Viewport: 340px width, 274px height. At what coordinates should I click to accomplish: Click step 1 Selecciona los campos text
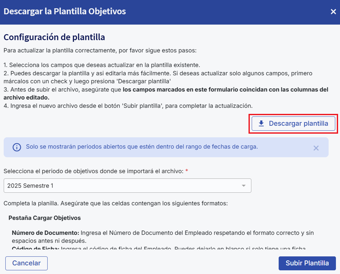tap(102, 65)
